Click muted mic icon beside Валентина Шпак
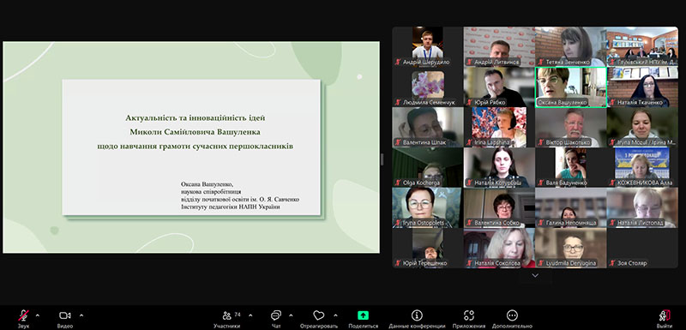 pos(398,142)
